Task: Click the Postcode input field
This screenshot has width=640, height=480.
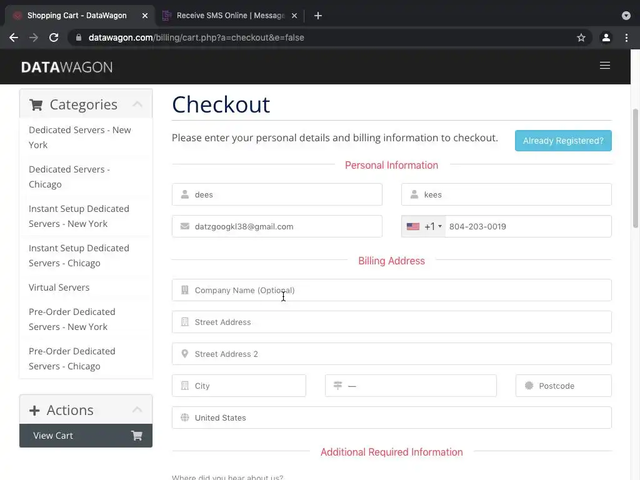Action: click(563, 386)
